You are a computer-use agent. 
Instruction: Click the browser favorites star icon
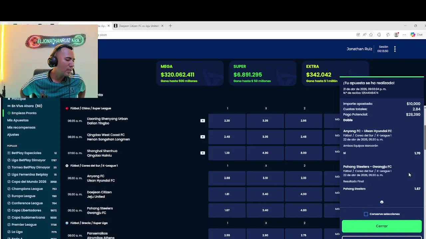(x=370, y=35)
